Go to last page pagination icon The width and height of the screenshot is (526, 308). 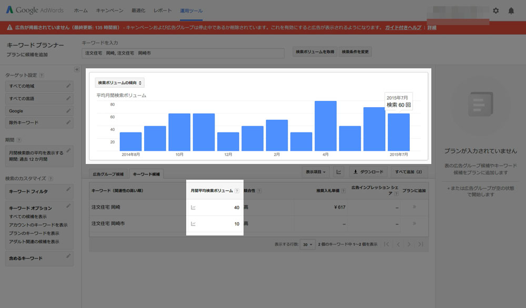click(421, 244)
